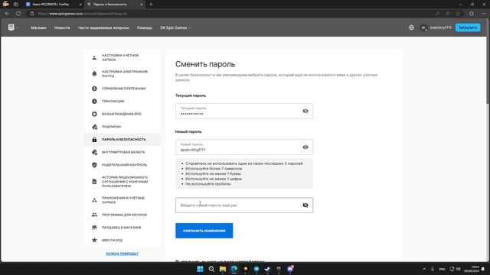Click the icon next to Подписки

point(94,127)
